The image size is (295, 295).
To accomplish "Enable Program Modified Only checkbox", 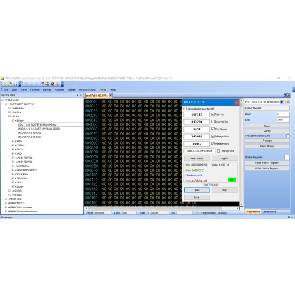I will (288, 136).
